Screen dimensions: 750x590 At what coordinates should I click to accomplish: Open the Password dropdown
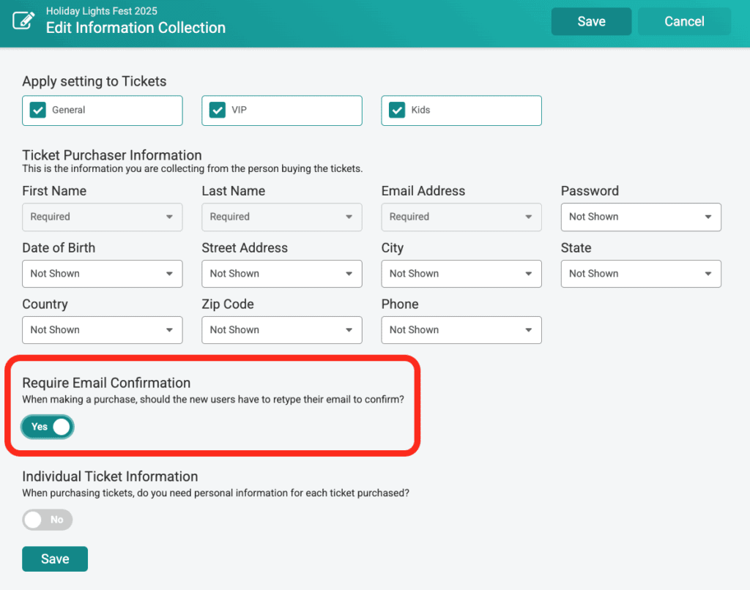(x=641, y=217)
